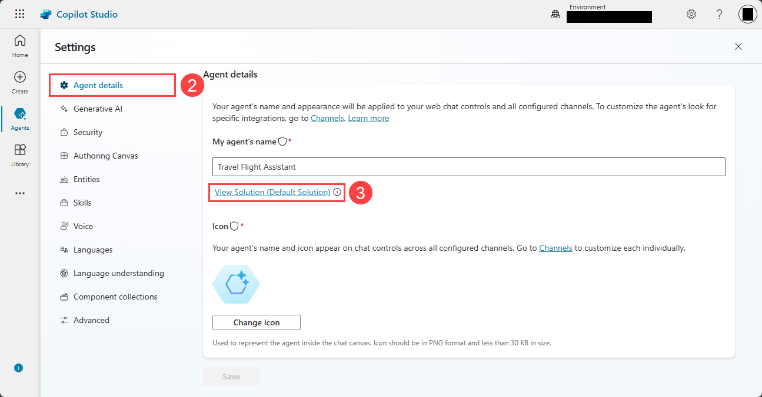
Task: Open the settings gear in header
Action: [x=691, y=14]
